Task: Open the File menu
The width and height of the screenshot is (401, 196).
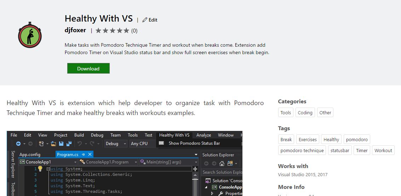Action: click(x=14, y=135)
